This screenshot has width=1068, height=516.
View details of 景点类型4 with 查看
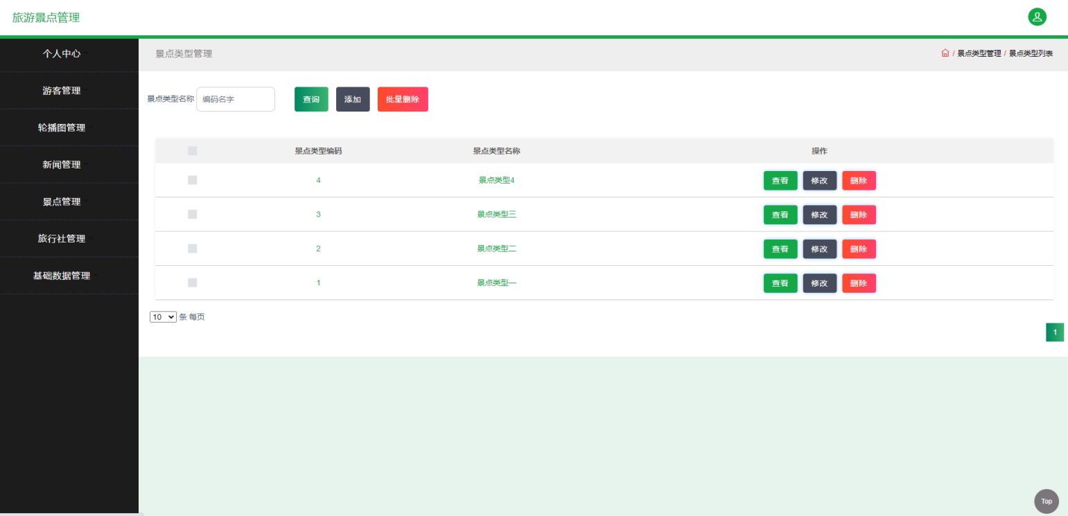pos(780,181)
